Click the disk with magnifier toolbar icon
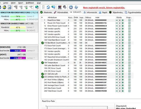This screenshot has height=109, width=141. pyautogui.click(x=31, y=7)
